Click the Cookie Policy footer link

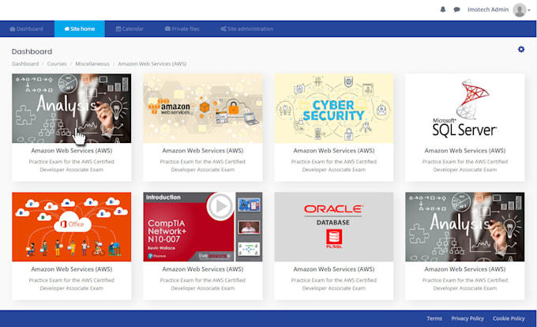pos(509,318)
